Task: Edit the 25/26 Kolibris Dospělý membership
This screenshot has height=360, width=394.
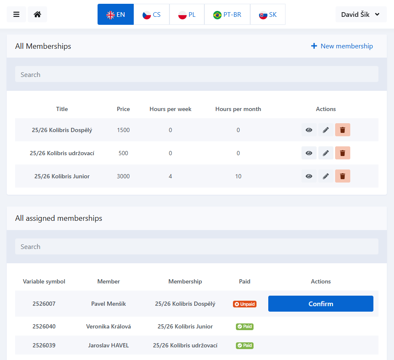Action: 325,130
